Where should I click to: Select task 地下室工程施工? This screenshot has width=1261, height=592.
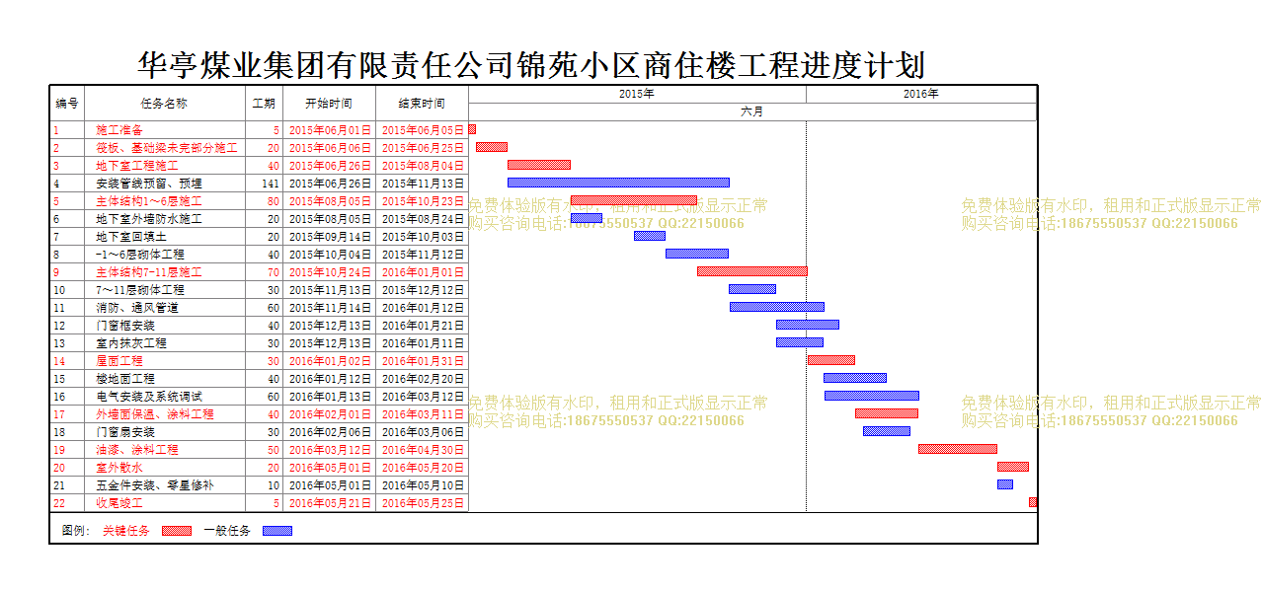pos(137,165)
